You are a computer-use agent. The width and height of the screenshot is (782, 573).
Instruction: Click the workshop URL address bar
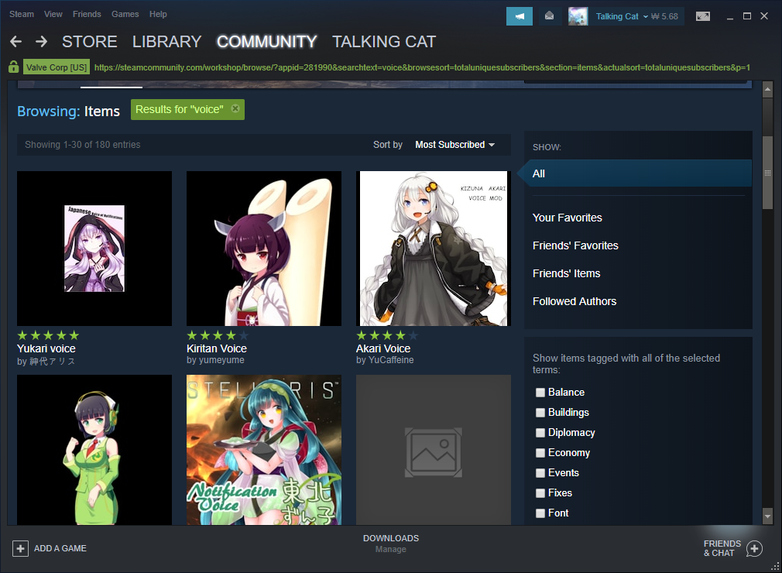[422, 67]
